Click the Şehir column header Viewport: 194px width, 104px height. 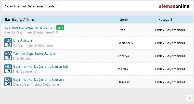124,20
